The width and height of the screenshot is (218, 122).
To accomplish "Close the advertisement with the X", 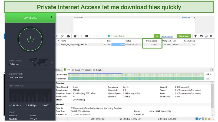I will coord(194,17).
